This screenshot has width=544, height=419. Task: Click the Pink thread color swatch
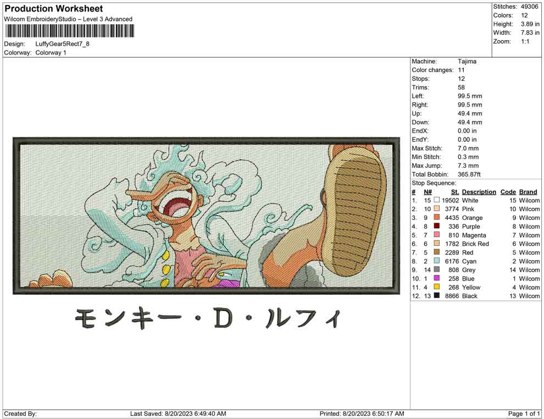click(x=436, y=208)
